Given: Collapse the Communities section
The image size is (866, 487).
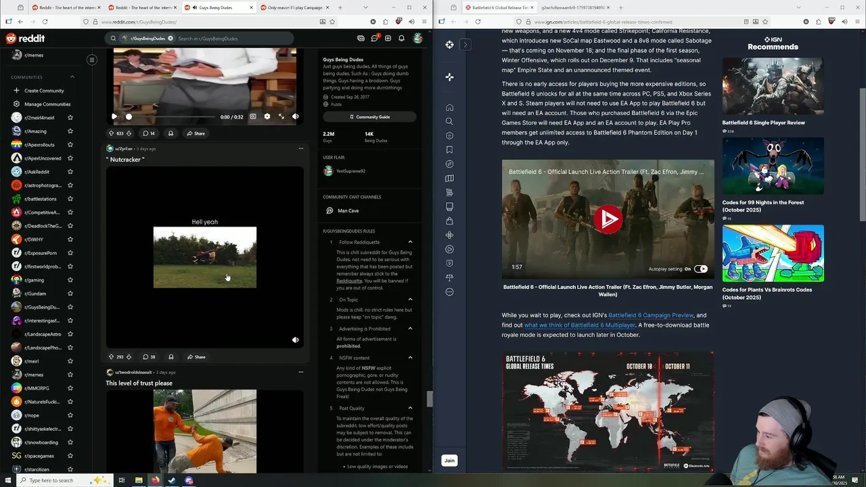Looking at the screenshot, I should point(72,77).
